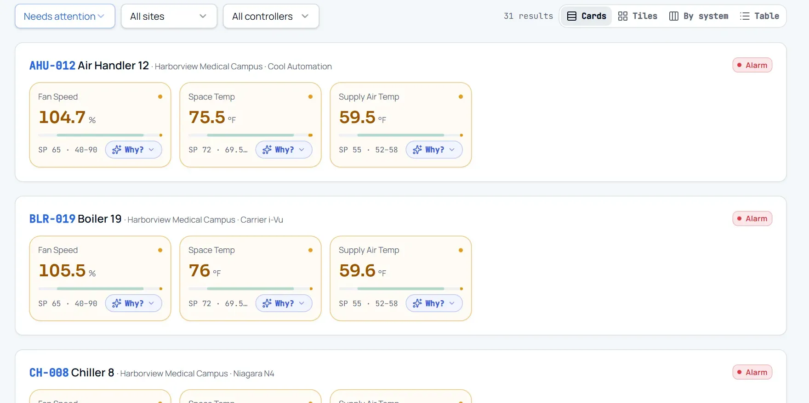Open BLR-019 Boiler 19 link
This screenshot has width=809, height=403.
(75, 219)
